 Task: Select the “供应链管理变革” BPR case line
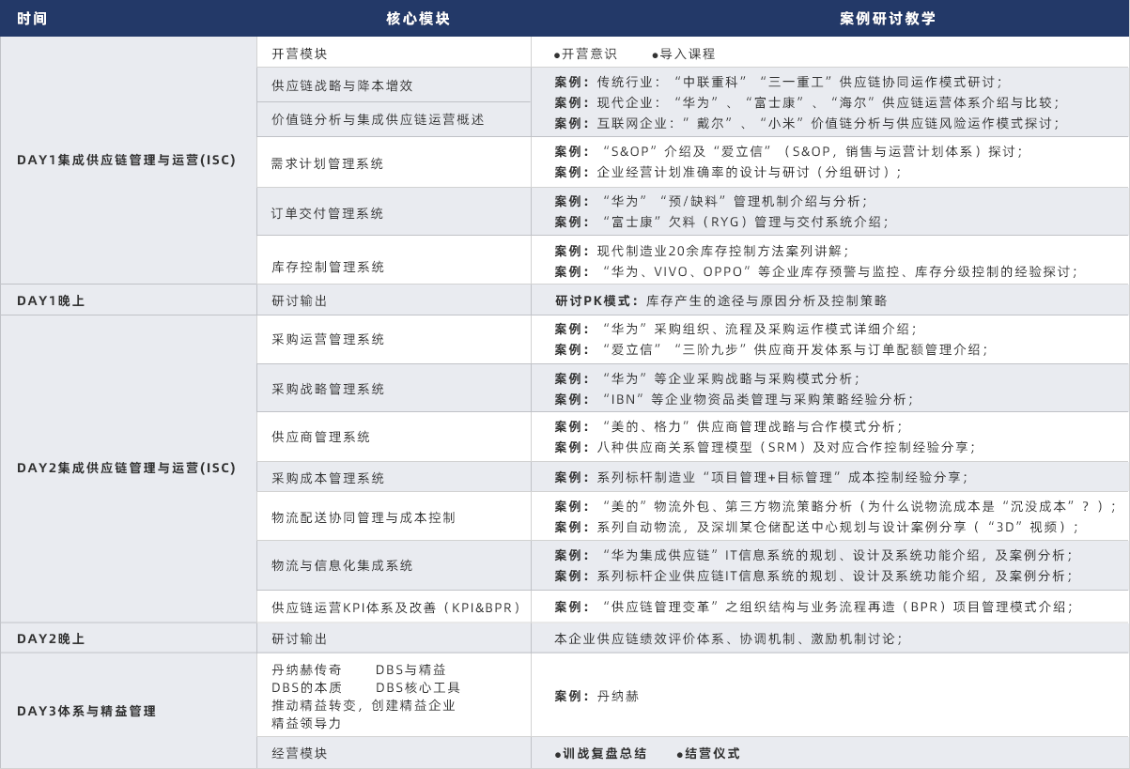pos(813,607)
